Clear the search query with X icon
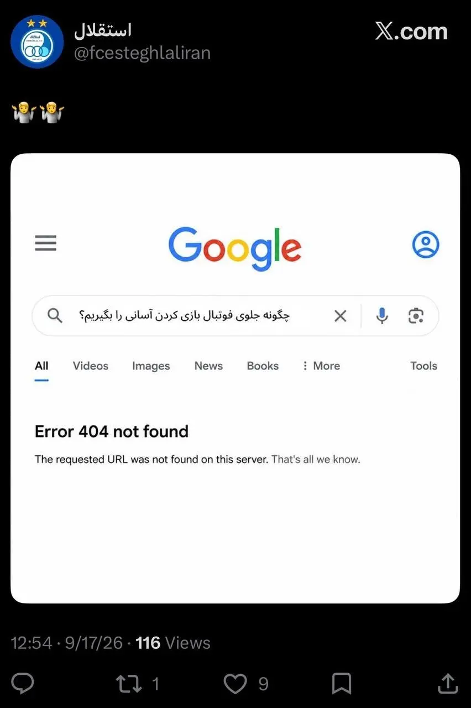Screen dimensions: 471x708 341,316
